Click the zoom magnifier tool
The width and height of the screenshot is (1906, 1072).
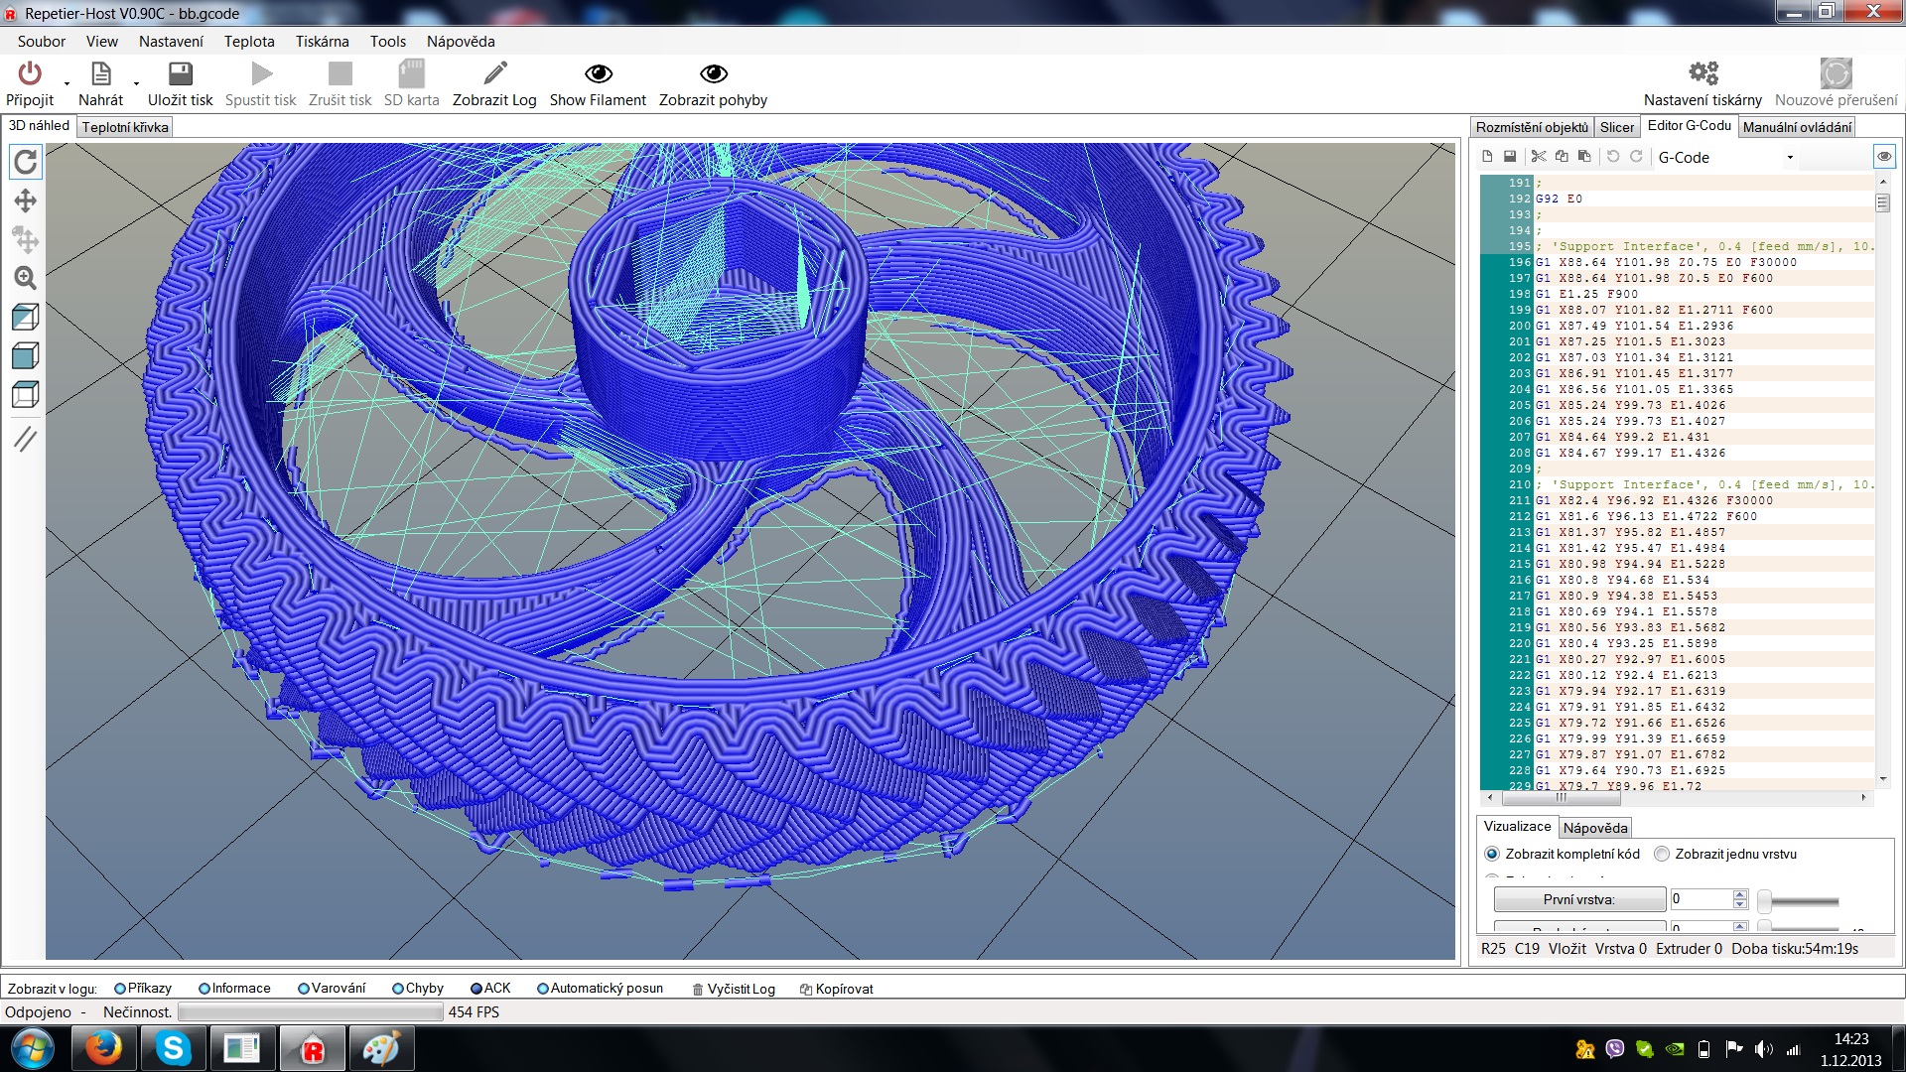(26, 278)
